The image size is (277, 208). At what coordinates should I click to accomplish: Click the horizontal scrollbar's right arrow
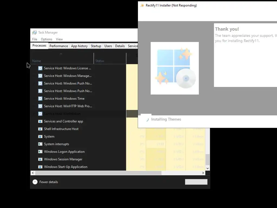pos(203,173)
